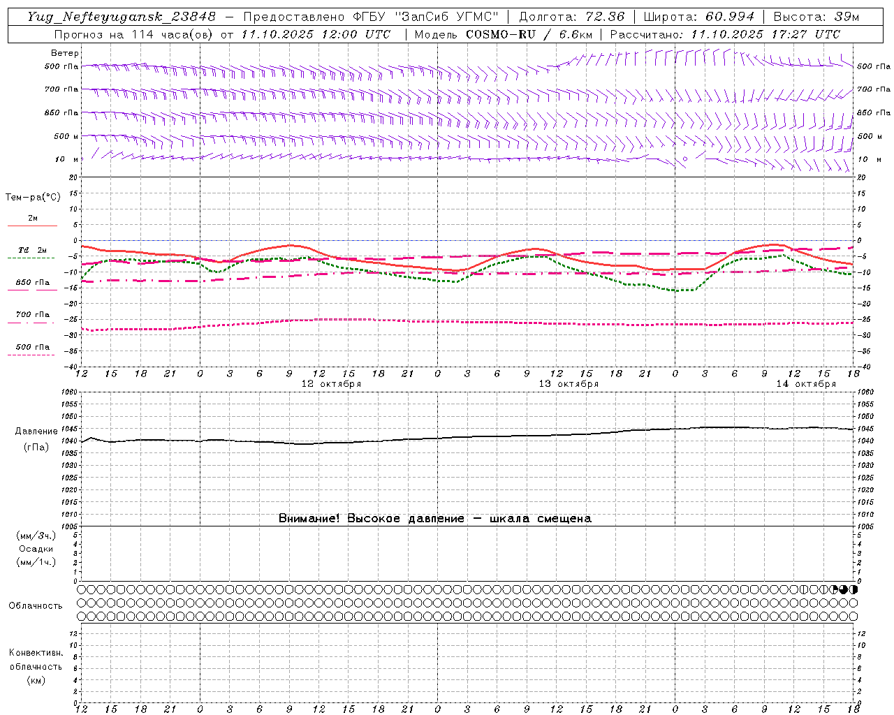The width and height of the screenshot is (894, 715).
Task: Click the Рассчитано 11.10.2025 17:27 UTC timestamp
Action: tap(725, 34)
